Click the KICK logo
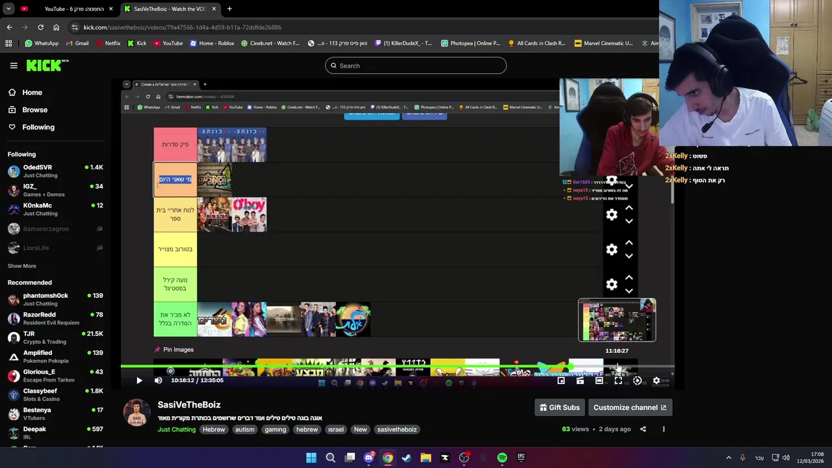This screenshot has height=468, width=832. 47,65
